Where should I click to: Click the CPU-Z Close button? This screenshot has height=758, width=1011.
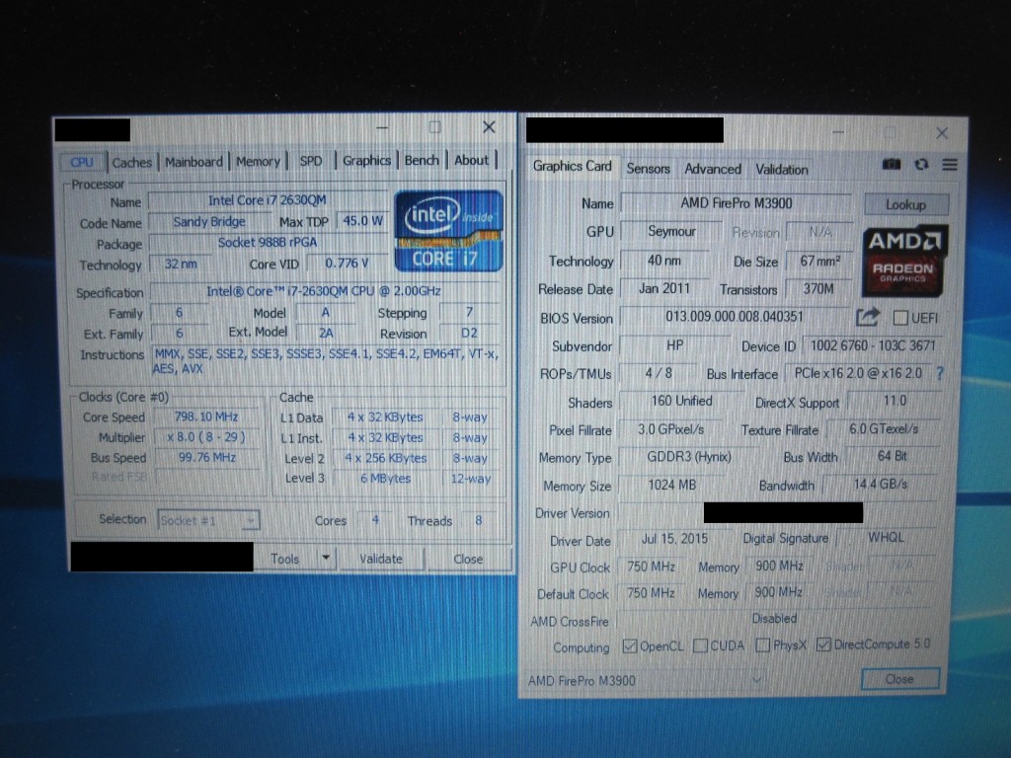tap(468, 559)
